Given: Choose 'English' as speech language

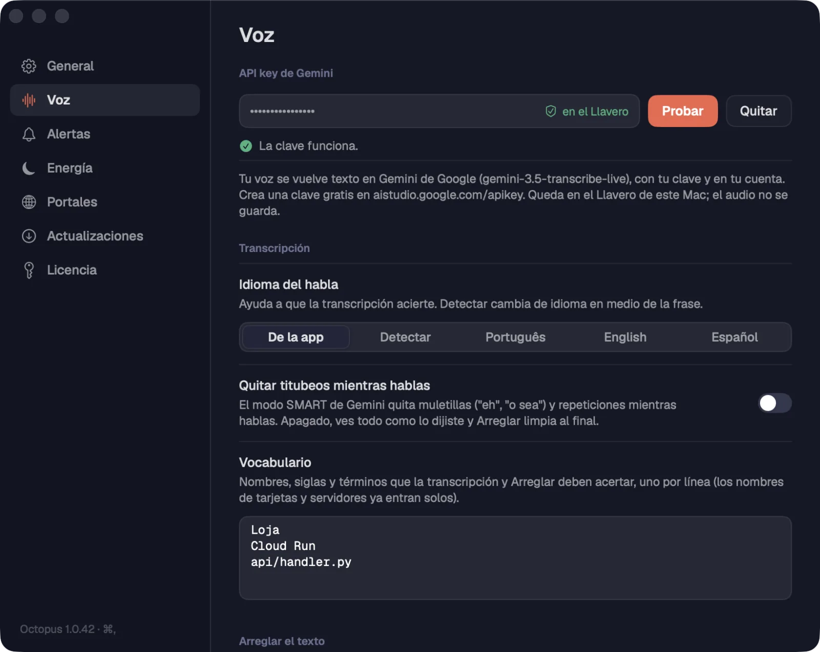Looking at the screenshot, I should pyautogui.click(x=625, y=337).
